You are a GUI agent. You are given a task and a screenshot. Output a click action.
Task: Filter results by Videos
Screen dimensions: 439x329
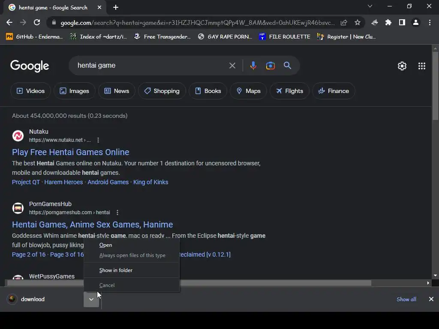[x=30, y=91]
